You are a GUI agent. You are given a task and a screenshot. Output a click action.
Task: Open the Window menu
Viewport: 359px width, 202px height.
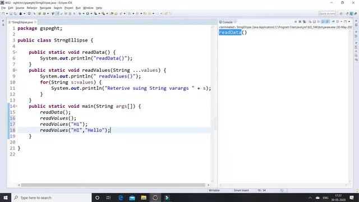(88, 8)
